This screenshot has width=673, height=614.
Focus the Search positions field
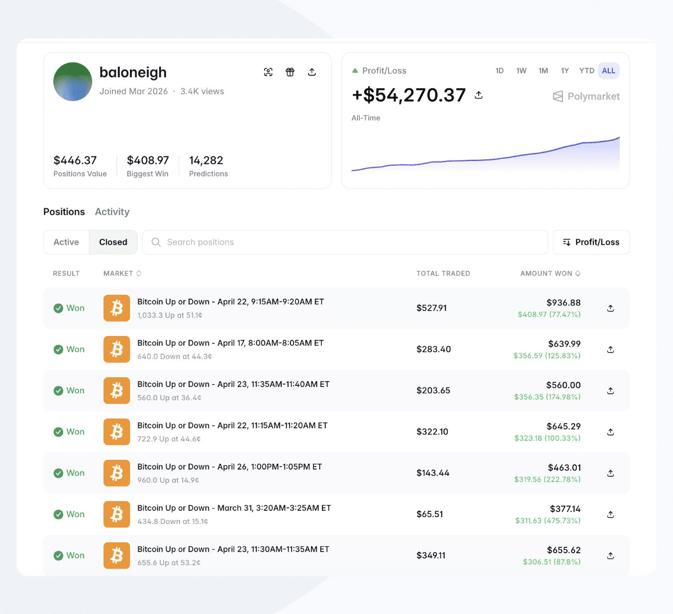pos(345,242)
